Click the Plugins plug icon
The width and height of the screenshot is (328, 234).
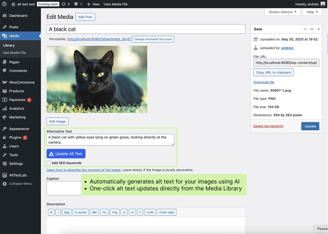pos(5,138)
